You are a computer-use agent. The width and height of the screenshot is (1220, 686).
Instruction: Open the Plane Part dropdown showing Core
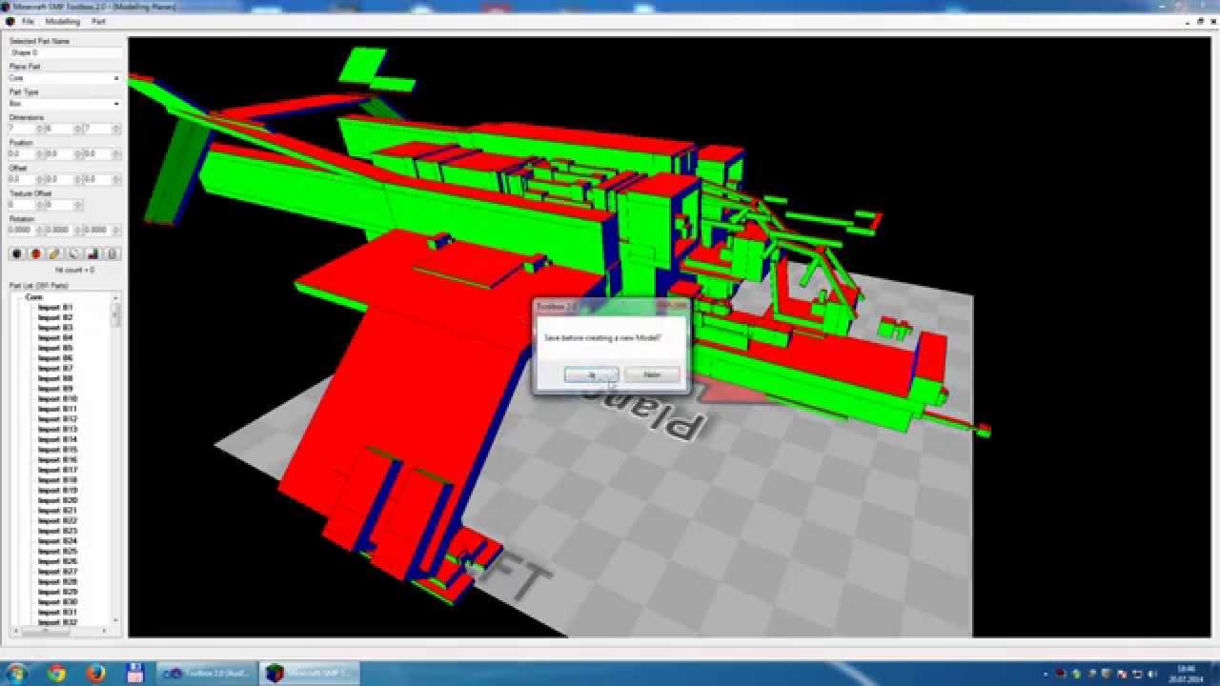coord(65,78)
